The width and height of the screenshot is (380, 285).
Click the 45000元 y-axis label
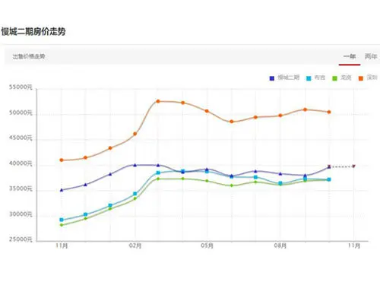pos(21,138)
